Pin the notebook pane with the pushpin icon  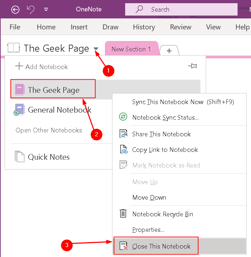pos(192,66)
